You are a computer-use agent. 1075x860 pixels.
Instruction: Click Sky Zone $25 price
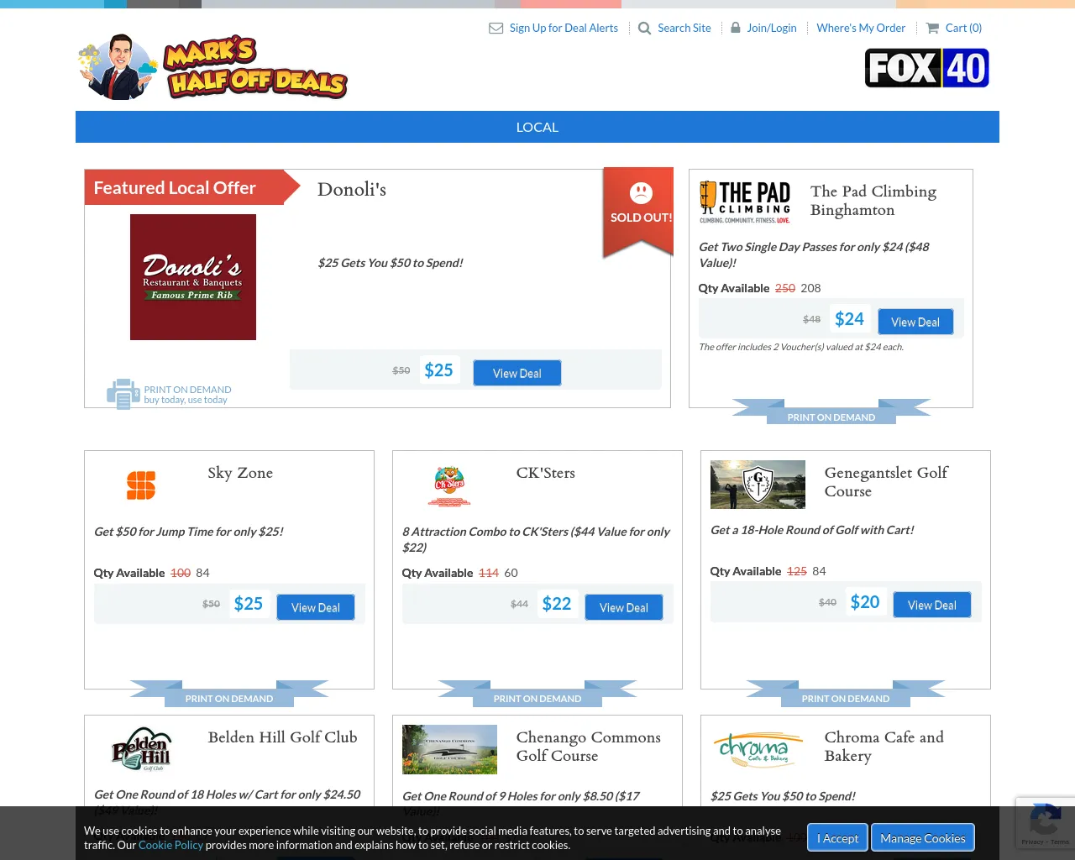(x=249, y=604)
